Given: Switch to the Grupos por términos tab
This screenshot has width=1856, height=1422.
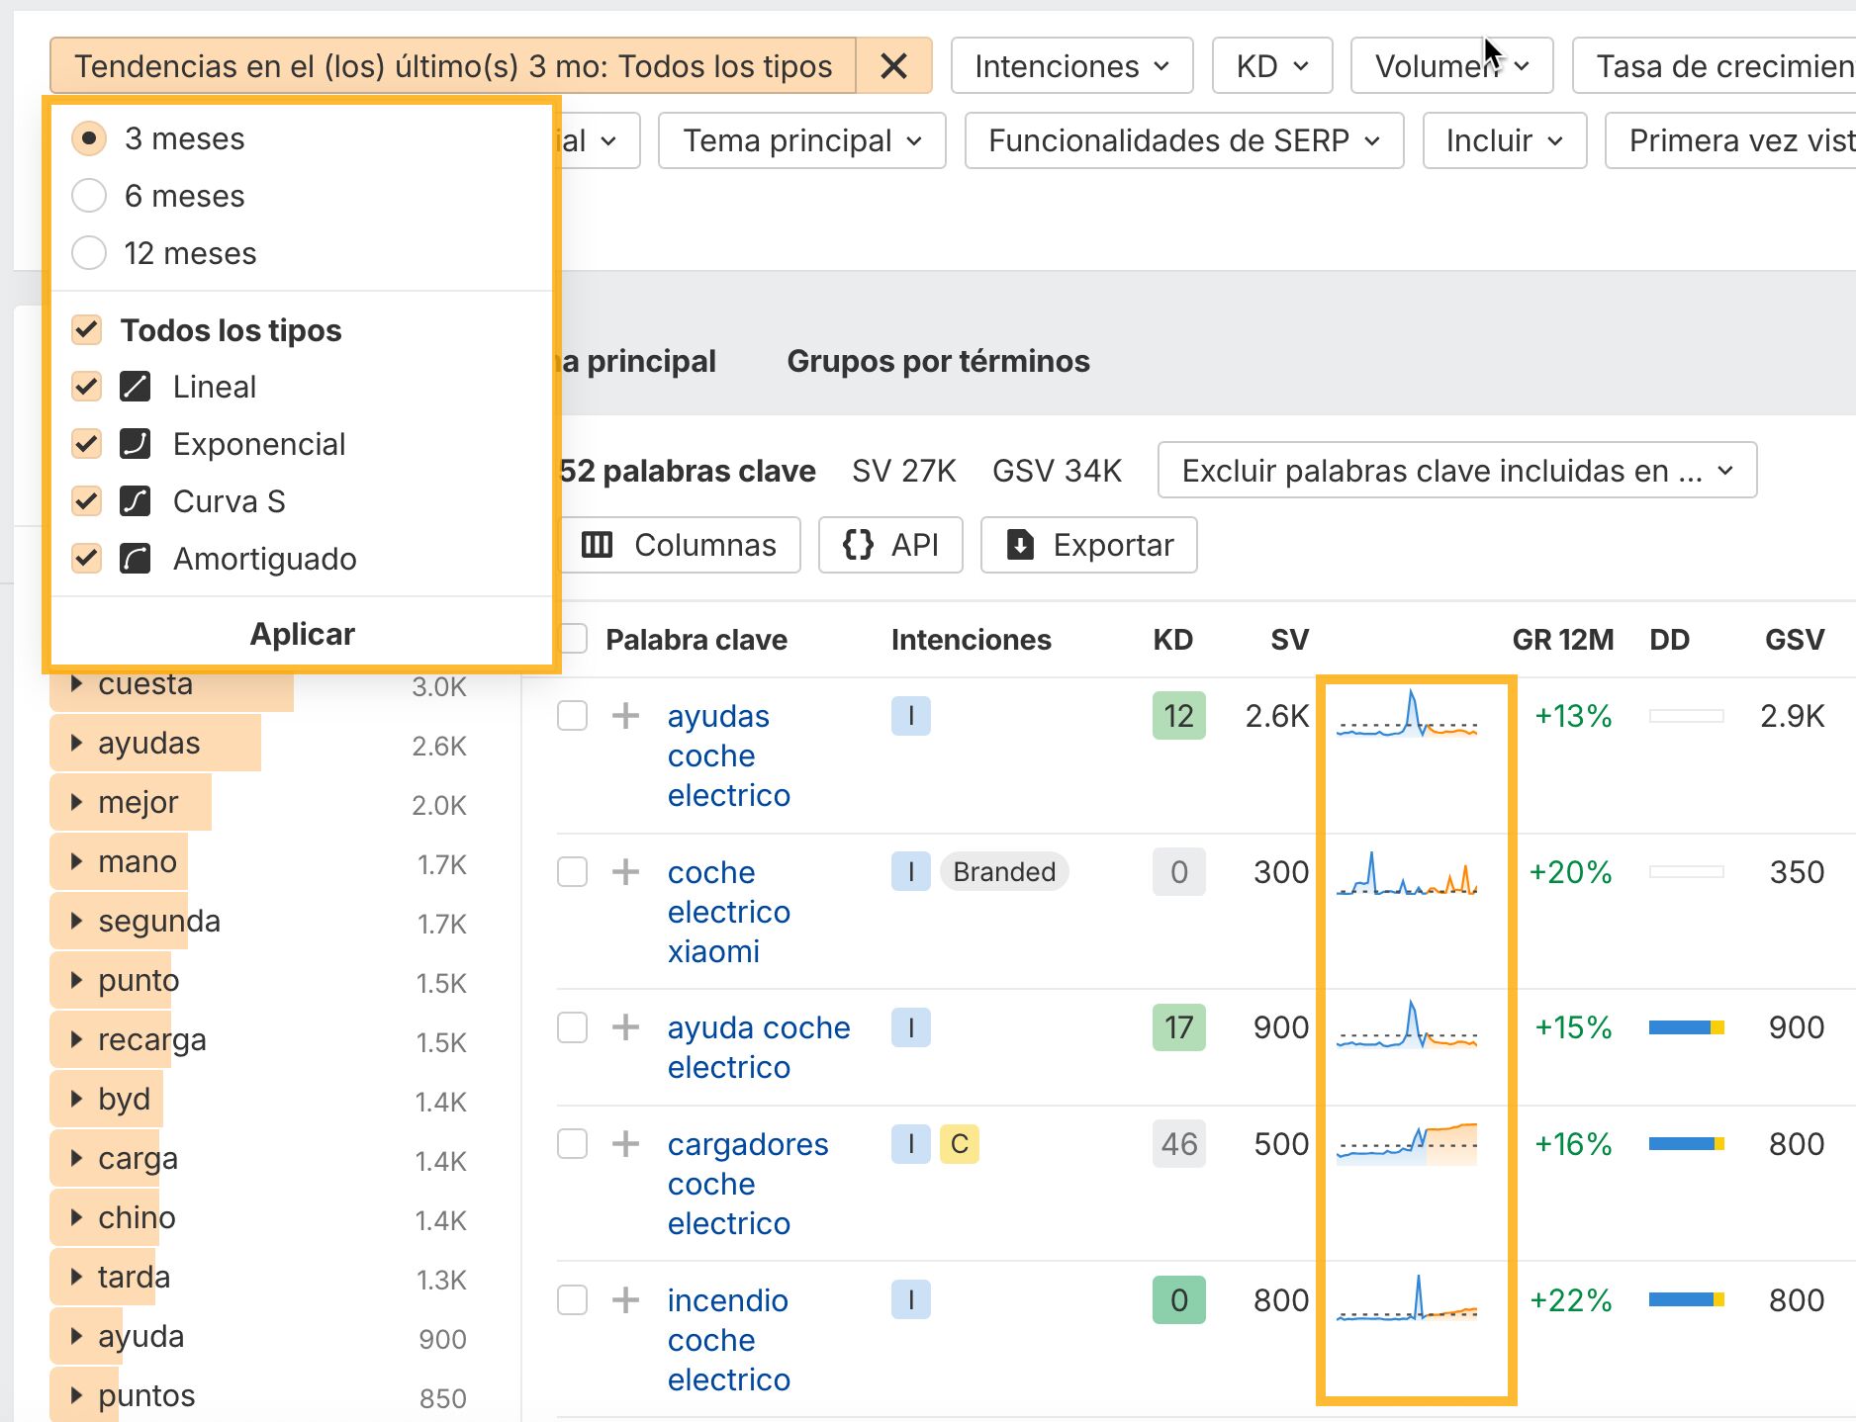Looking at the screenshot, I should pyautogui.click(x=938, y=361).
